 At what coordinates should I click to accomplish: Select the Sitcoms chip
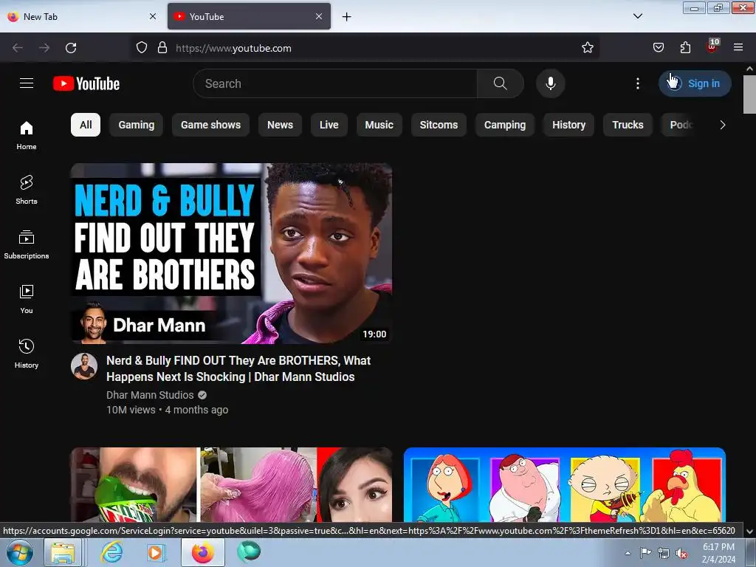tap(439, 125)
